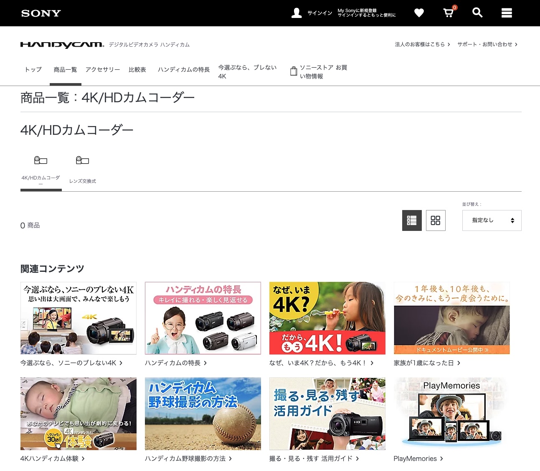Click the Handycam brand logo
Image resolution: width=540 pixels, height=471 pixels.
62,45
